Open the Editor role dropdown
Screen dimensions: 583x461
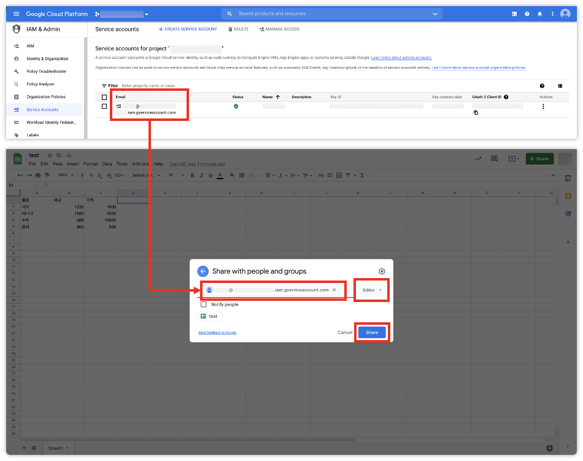[x=372, y=290]
